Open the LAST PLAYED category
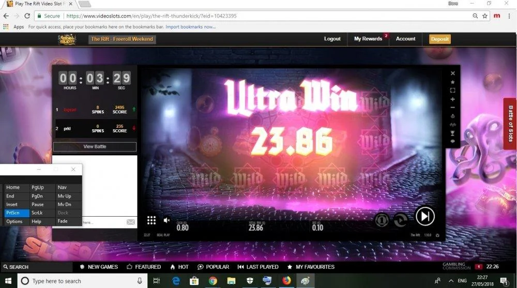This screenshot has width=517, height=288. click(258, 267)
